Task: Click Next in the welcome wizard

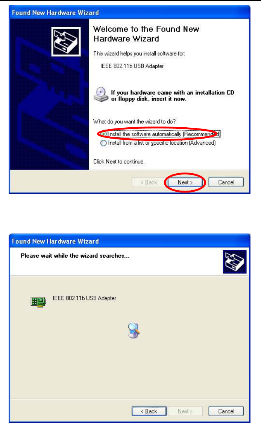Action: [185, 182]
